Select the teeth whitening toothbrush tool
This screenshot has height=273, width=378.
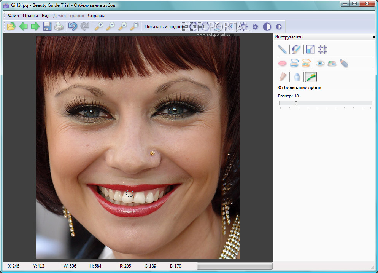point(311,77)
